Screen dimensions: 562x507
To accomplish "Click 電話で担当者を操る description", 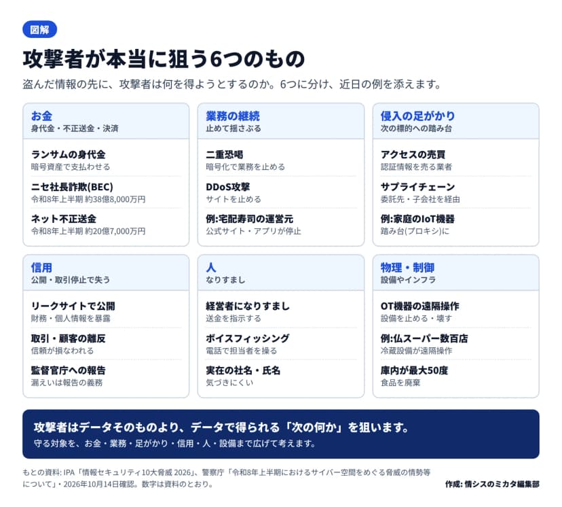I will coord(241,351).
